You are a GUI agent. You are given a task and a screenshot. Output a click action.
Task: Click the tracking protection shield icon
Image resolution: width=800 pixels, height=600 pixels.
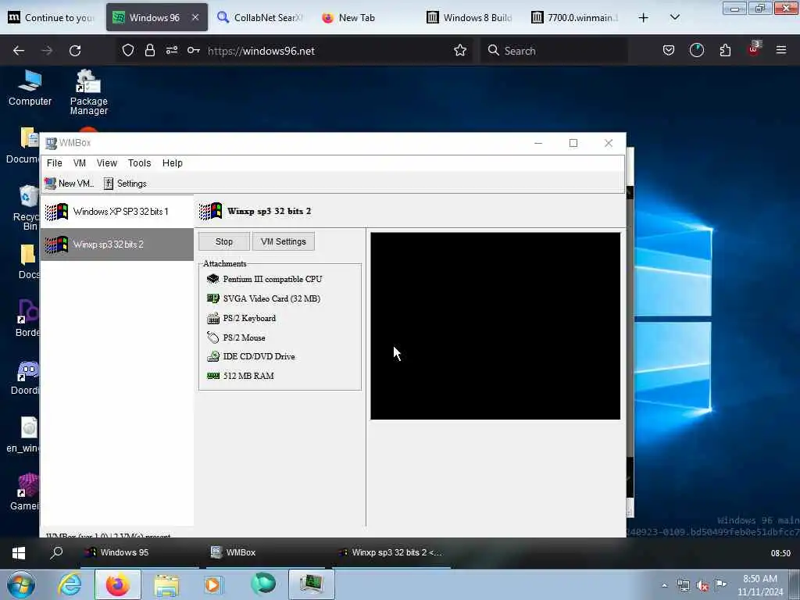point(127,50)
